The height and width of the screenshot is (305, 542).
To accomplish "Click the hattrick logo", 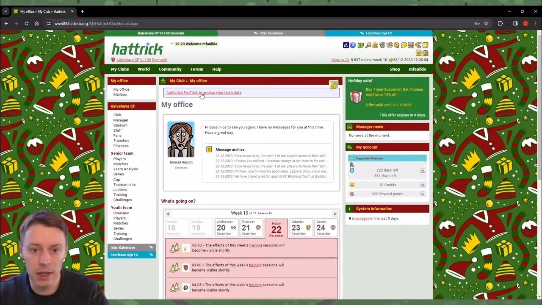I will click(137, 49).
